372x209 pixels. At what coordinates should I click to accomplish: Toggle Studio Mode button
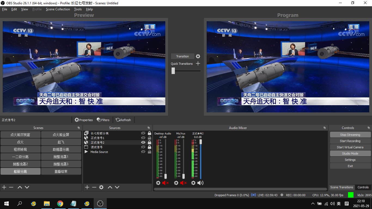click(x=350, y=153)
